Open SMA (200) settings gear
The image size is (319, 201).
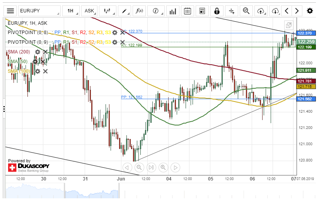pyautogui.click(x=38, y=52)
